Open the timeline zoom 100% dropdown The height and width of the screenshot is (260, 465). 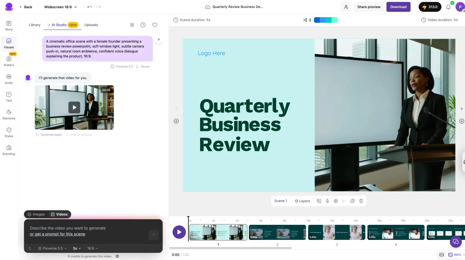(x=456, y=255)
